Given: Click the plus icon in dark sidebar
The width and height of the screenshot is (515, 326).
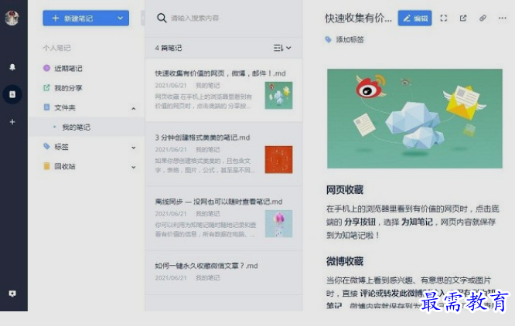Looking at the screenshot, I should pos(12,122).
